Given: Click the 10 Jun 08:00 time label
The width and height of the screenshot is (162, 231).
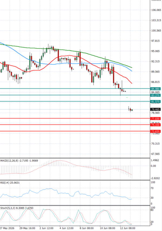Looking at the screenshot, I should pyautogui.click(x=107, y=228).
